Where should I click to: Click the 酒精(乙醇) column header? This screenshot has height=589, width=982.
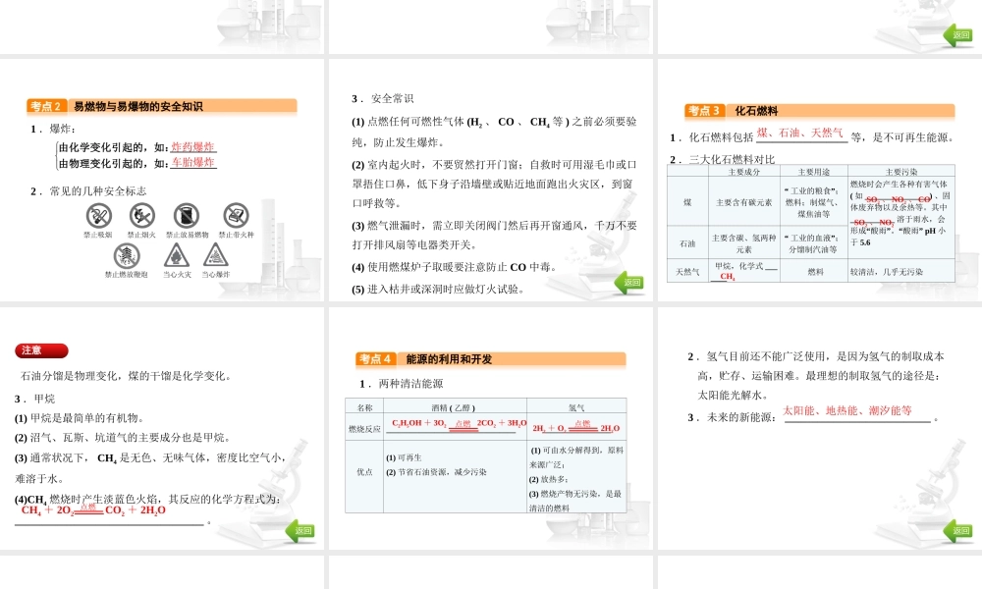tap(454, 407)
